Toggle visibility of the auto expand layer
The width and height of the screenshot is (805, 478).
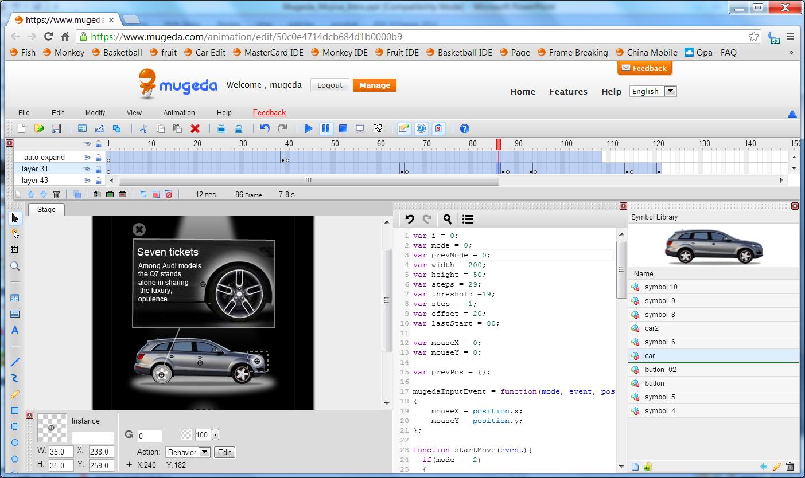point(87,157)
